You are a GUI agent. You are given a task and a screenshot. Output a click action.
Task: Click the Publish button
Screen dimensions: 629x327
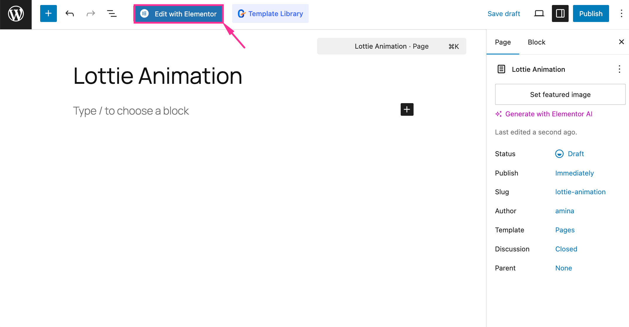pyautogui.click(x=591, y=13)
